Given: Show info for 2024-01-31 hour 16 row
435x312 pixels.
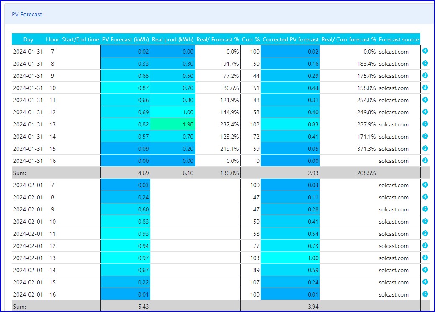Looking at the screenshot, I should [x=425, y=160].
